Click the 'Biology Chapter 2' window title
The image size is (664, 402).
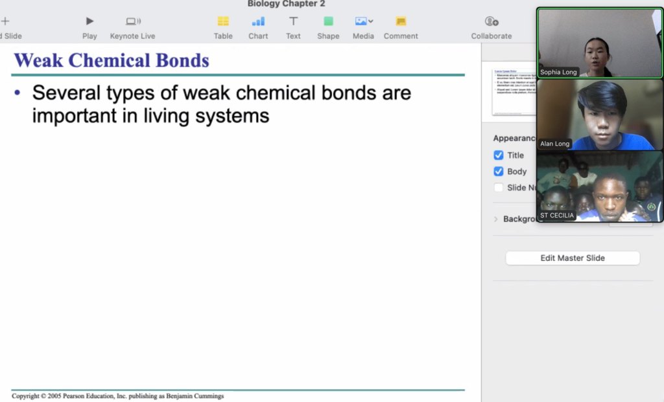pos(286,4)
